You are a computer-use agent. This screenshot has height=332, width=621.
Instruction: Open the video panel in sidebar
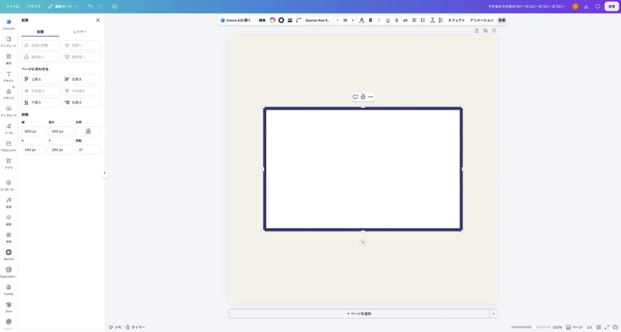pos(8,220)
